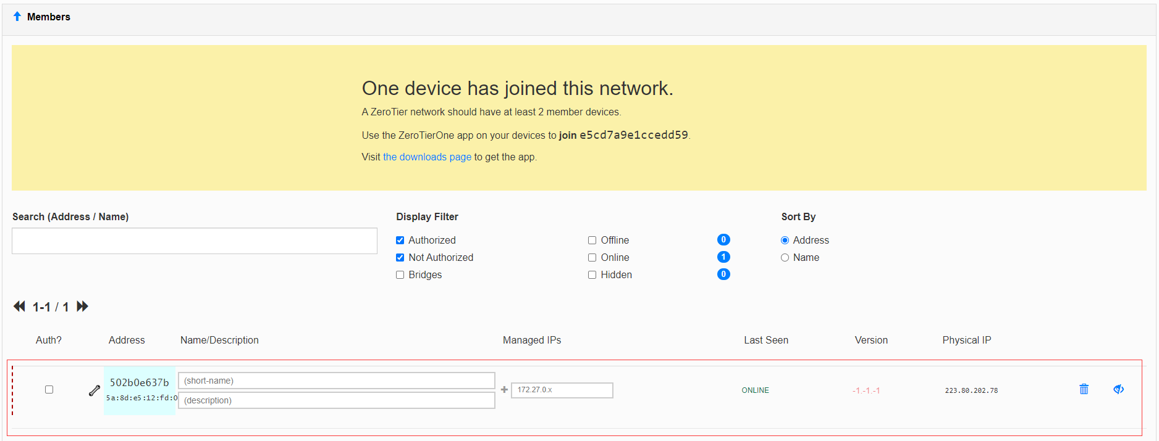The width and height of the screenshot is (1159, 441).
Task: Open the downloads page link
Action: [x=427, y=157]
